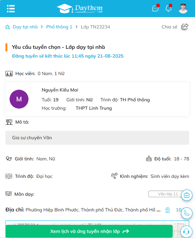Open the chat messages icon
195x238 pixels.
[x=155, y=8]
